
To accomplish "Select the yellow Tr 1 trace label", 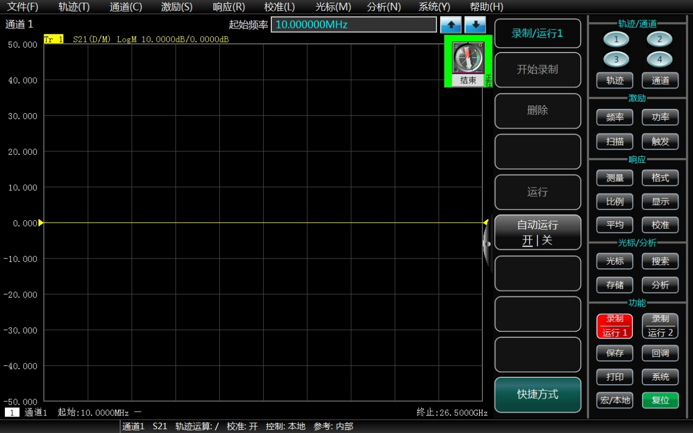I will tap(53, 39).
